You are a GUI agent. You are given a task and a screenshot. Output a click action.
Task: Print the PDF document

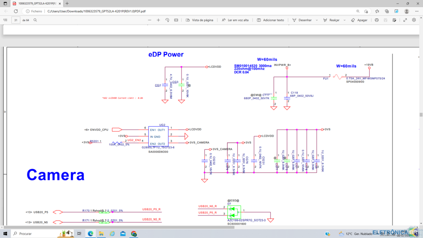click(x=376, y=20)
